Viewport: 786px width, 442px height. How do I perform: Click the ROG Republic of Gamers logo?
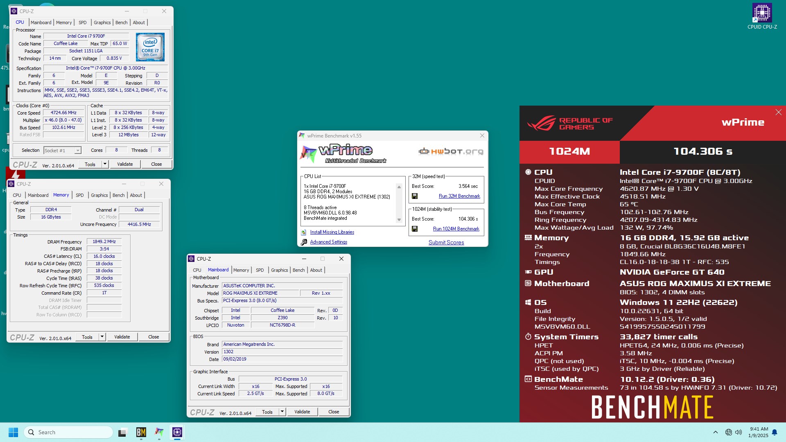(569, 123)
